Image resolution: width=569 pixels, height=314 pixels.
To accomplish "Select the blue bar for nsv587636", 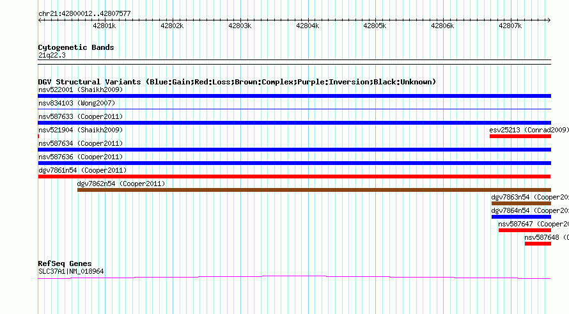I will 294,163.
